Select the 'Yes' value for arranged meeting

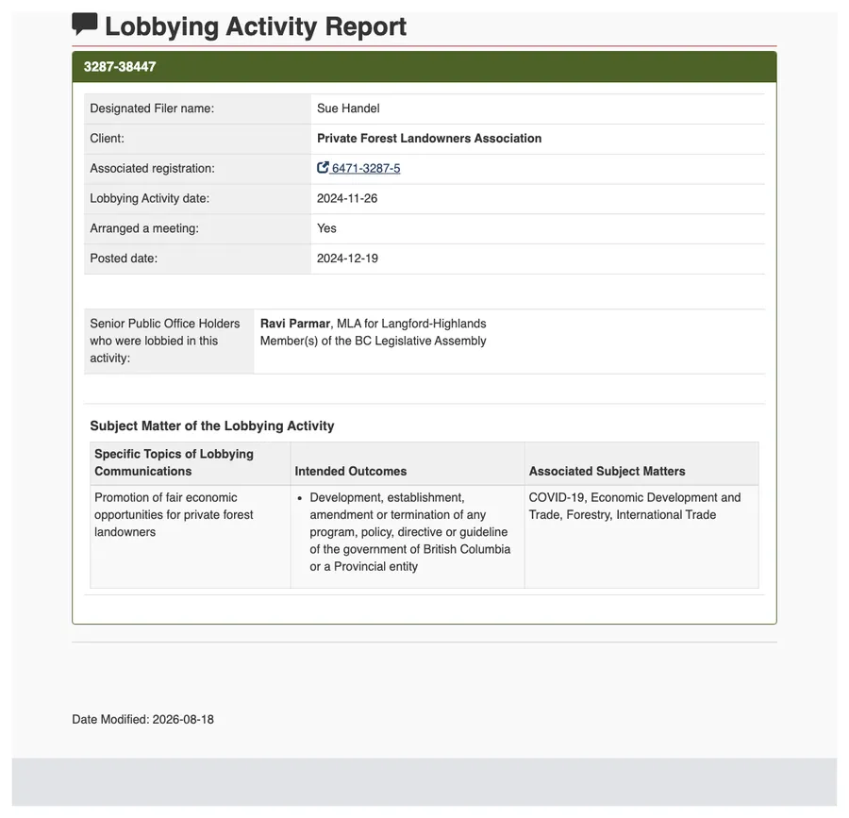(x=326, y=228)
